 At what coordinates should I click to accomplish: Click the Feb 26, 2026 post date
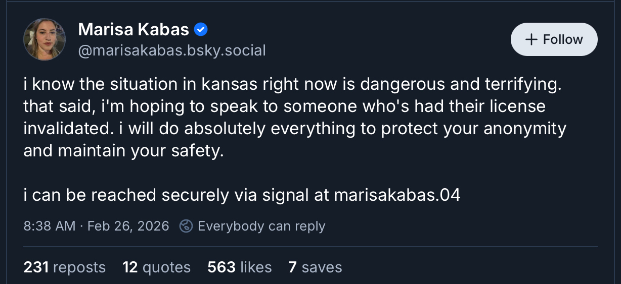click(128, 225)
